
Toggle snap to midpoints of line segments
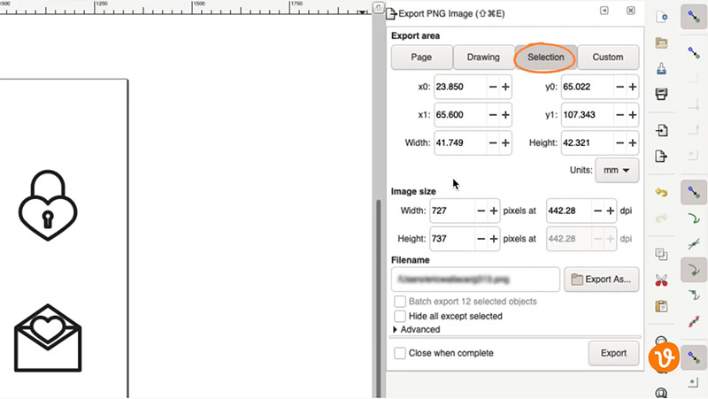(x=694, y=321)
